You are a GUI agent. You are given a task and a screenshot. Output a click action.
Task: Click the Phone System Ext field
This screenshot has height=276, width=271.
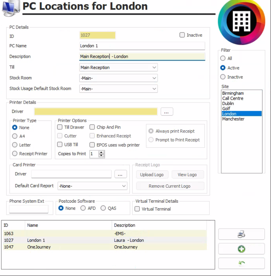[x=29, y=209]
